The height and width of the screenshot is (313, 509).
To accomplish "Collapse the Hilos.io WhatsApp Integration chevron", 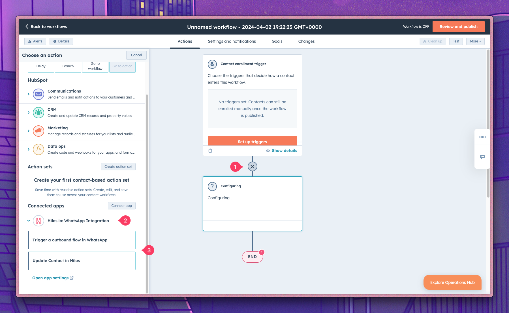I will [29, 221].
